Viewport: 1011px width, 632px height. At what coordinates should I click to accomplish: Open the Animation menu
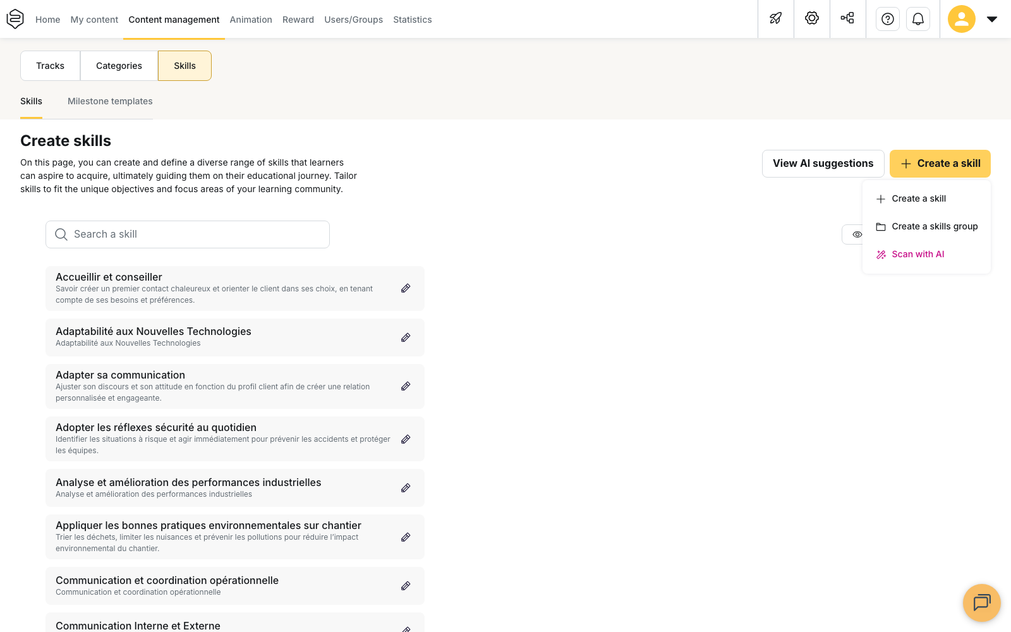251,20
